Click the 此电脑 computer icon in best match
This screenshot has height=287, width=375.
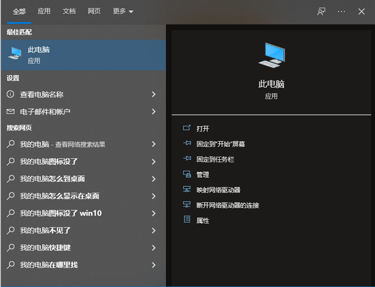[x=15, y=53]
